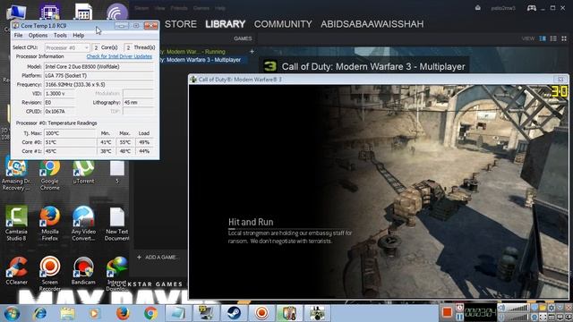Open Mozilla Firefox desktop shortcut

coord(50,224)
